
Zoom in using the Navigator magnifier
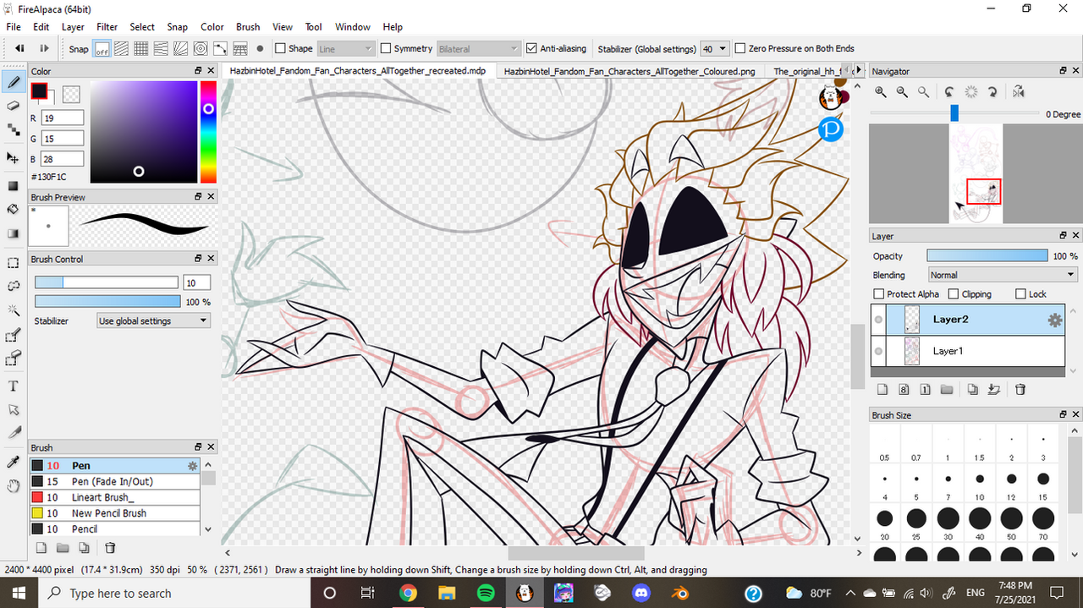coord(881,92)
